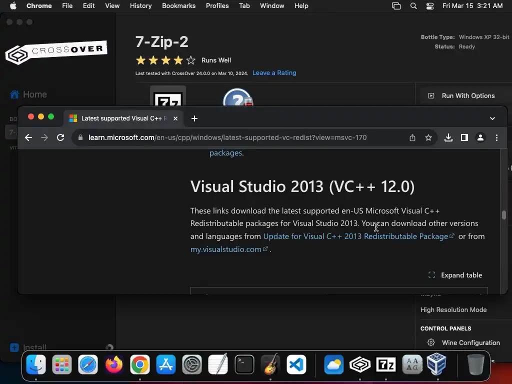The image size is (512, 384).
Task: Close the Latest supported Visual C++ tab
Action: (x=175, y=118)
